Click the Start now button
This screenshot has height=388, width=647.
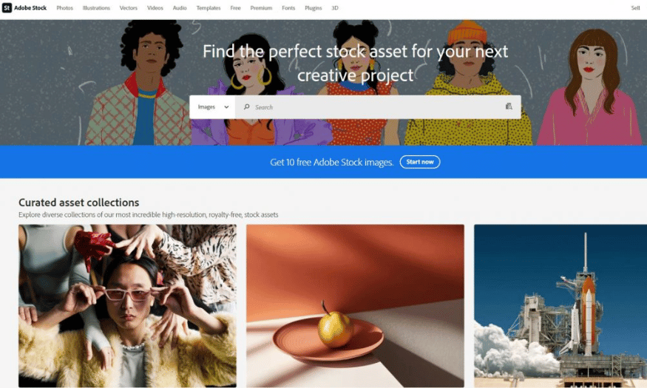(x=420, y=162)
